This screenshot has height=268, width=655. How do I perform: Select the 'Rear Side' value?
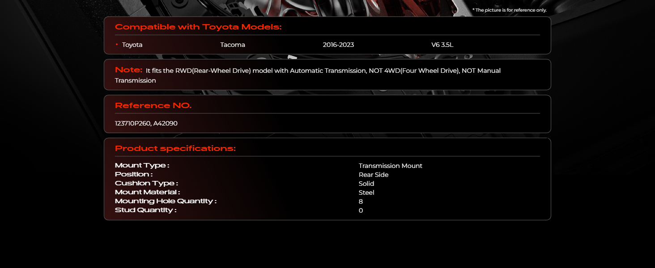click(374, 175)
